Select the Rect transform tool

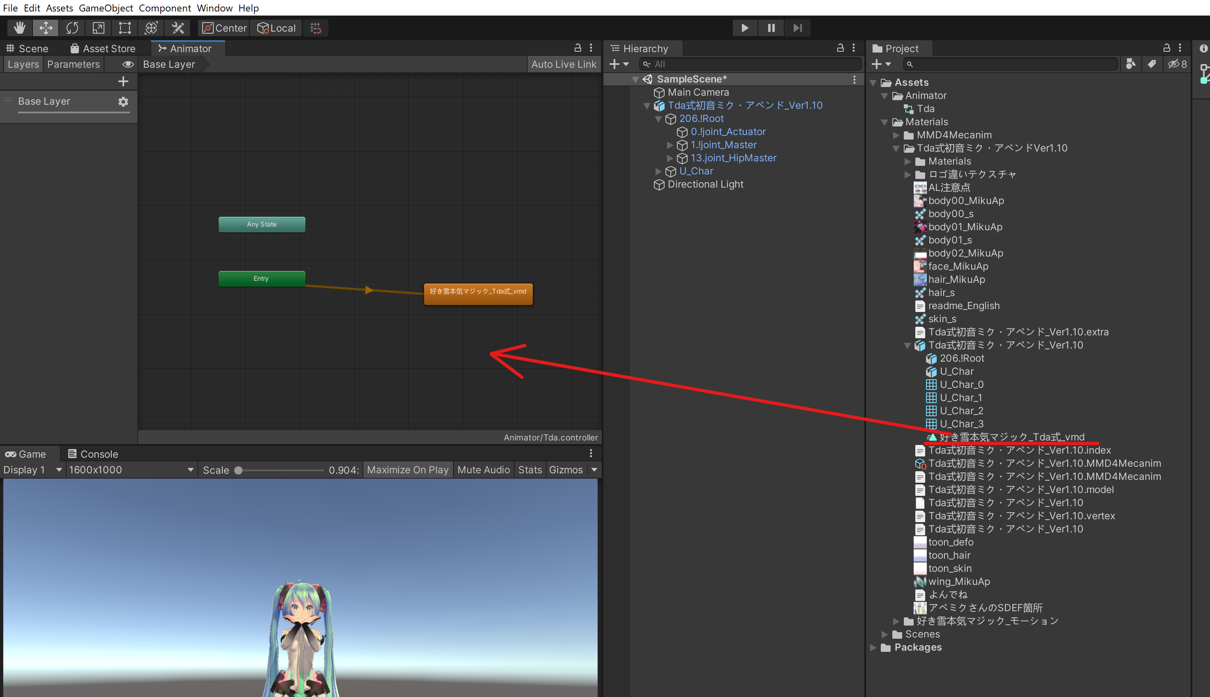pyautogui.click(x=124, y=28)
